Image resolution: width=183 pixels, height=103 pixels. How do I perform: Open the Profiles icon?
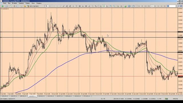[x=6, y=6]
